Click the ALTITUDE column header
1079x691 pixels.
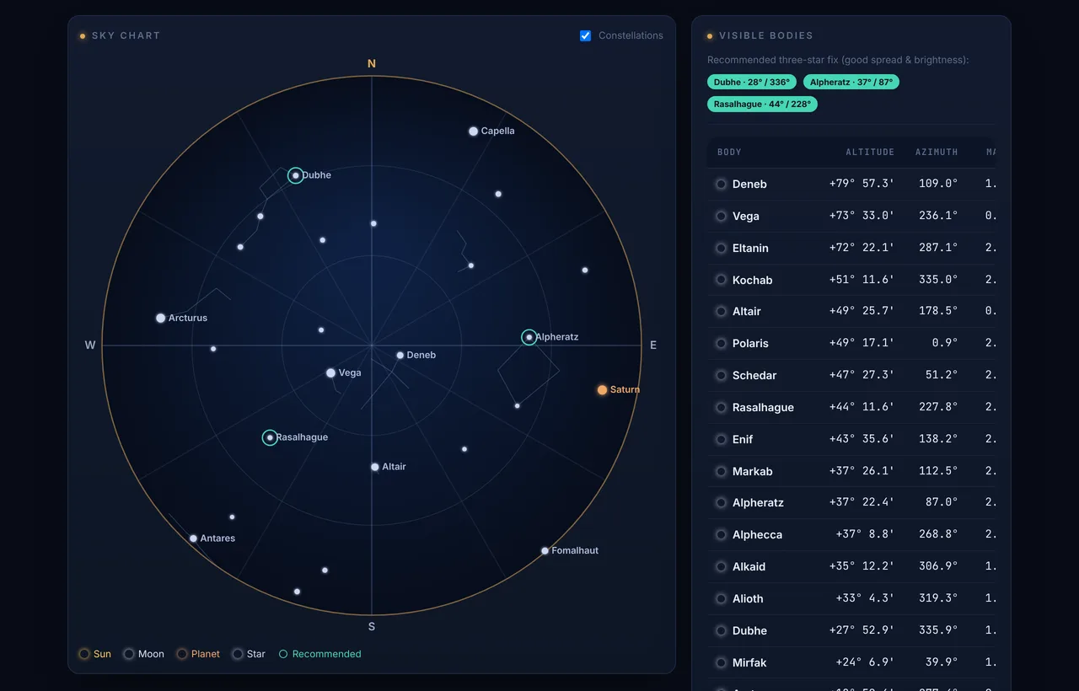pyautogui.click(x=870, y=153)
